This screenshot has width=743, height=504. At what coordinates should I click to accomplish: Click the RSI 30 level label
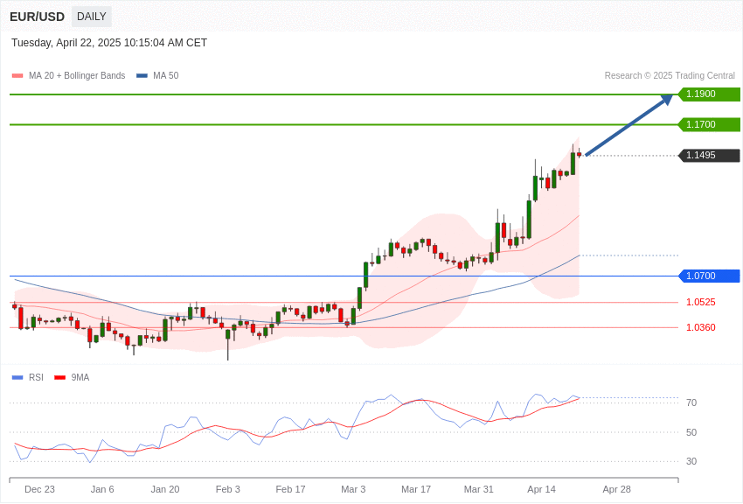[691, 461]
